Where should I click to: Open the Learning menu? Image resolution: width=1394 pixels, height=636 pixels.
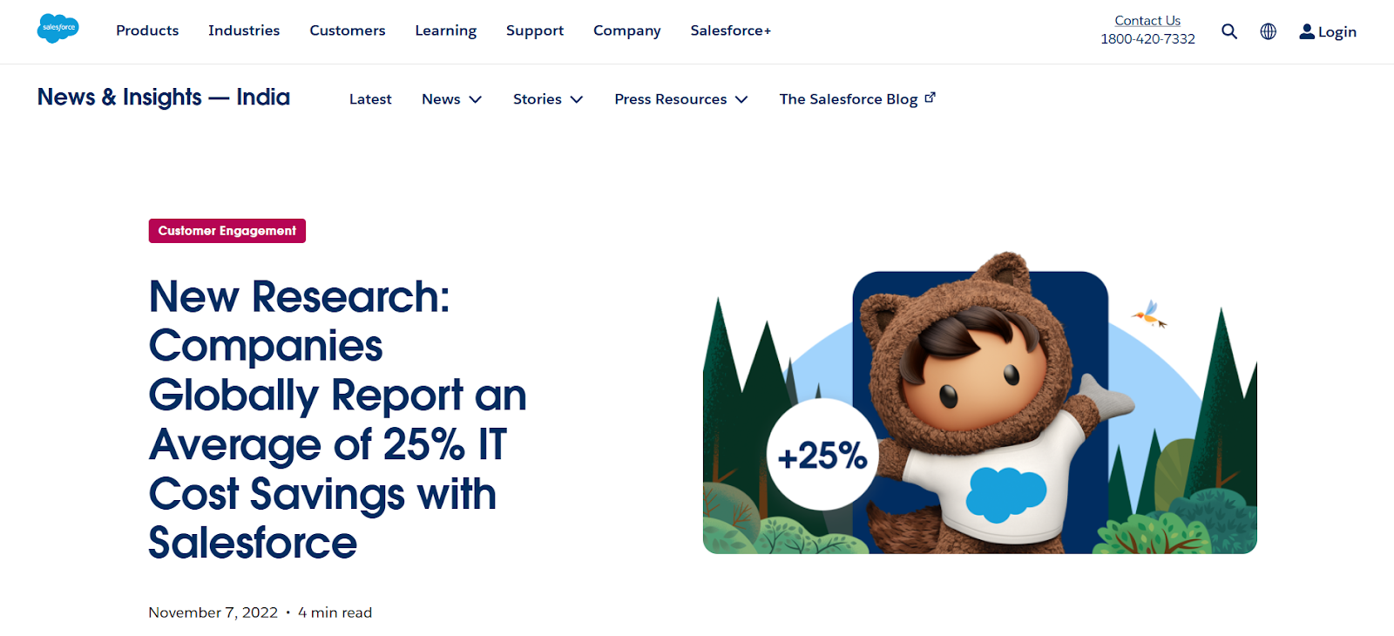tap(446, 30)
